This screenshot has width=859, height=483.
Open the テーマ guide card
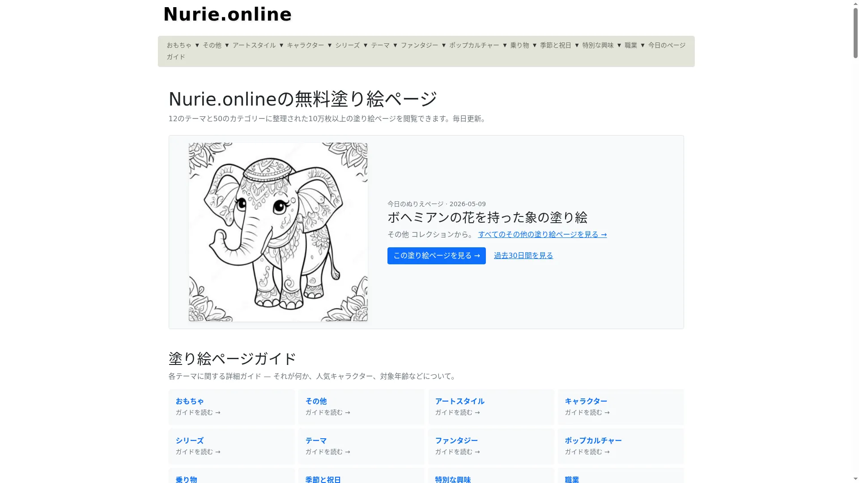(361, 446)
